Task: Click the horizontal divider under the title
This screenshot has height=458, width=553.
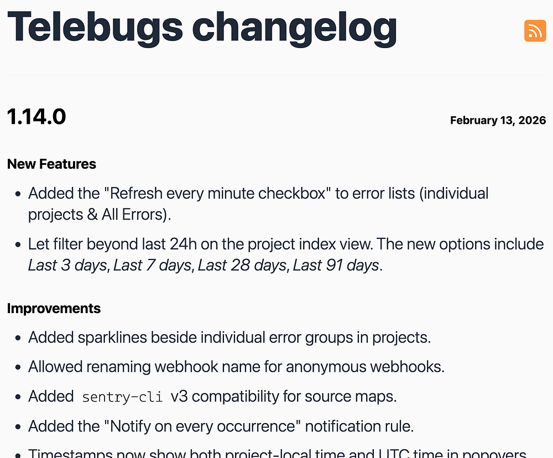Action: (x=276, y=75)
